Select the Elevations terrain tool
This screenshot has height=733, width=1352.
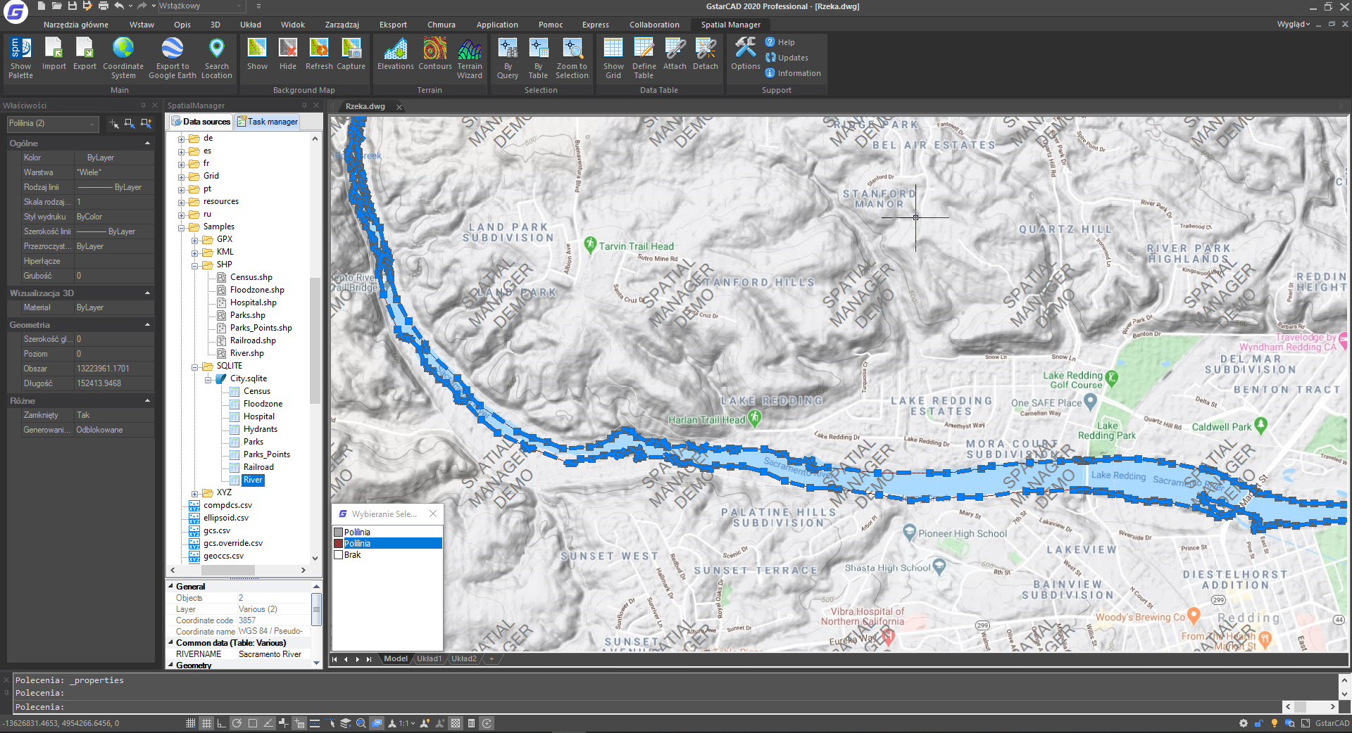pos(396,54)
